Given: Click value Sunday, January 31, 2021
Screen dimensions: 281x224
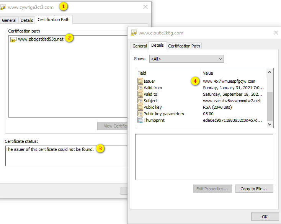Looking at the screenshot, I should (x=233, y=88).
